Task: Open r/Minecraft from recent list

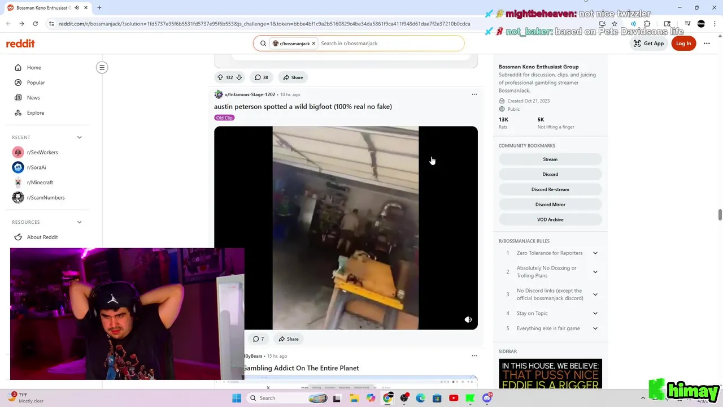Action: pos(40,183)
